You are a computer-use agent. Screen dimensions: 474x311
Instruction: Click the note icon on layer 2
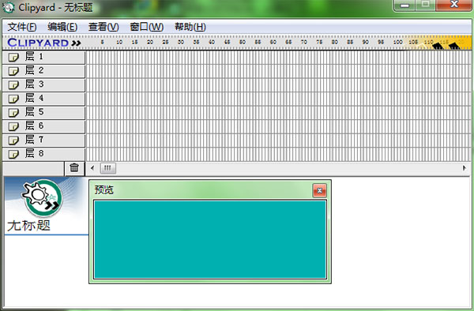pyautogui.click(x=13, y=71)
